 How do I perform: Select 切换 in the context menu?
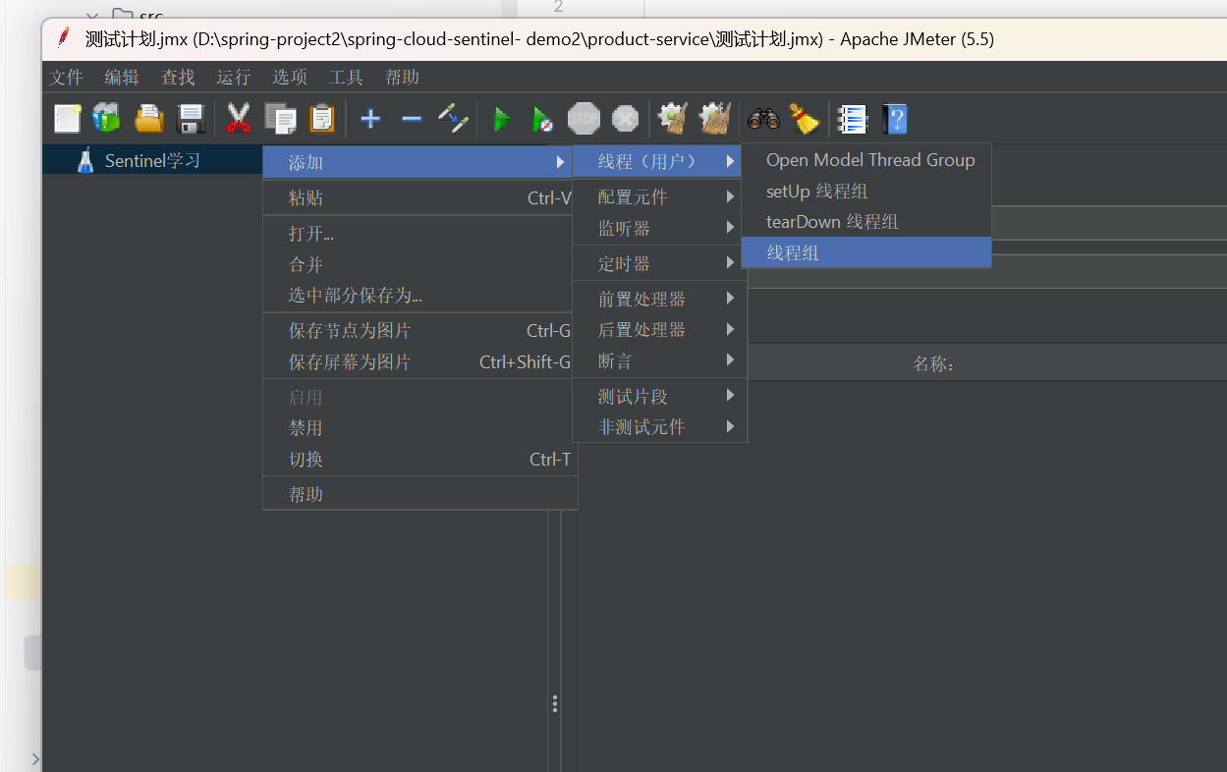pyautogui.click(x=419, y=459)
